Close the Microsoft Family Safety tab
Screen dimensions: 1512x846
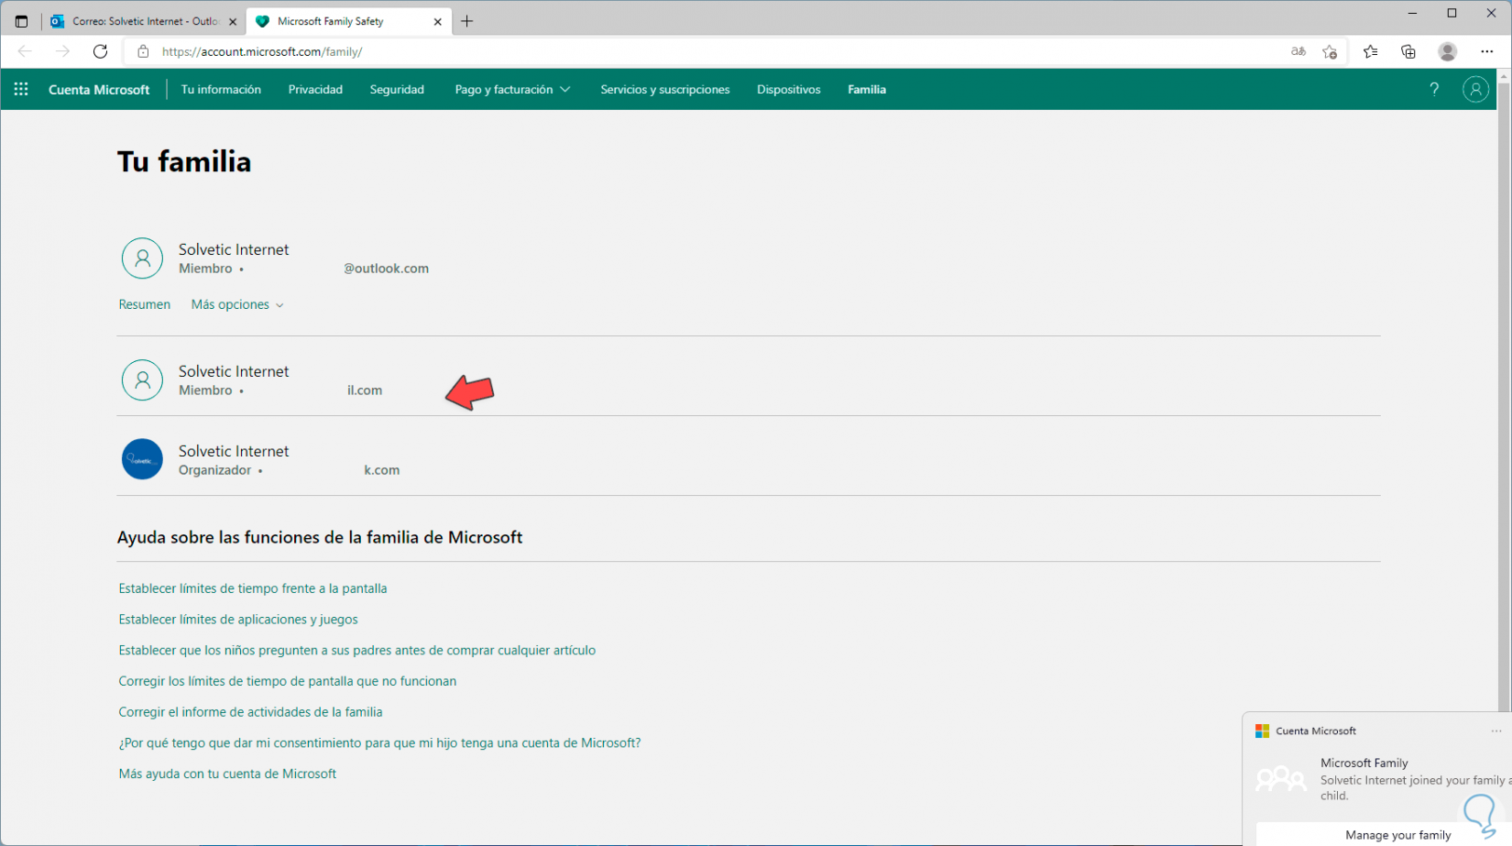point(437,21)
